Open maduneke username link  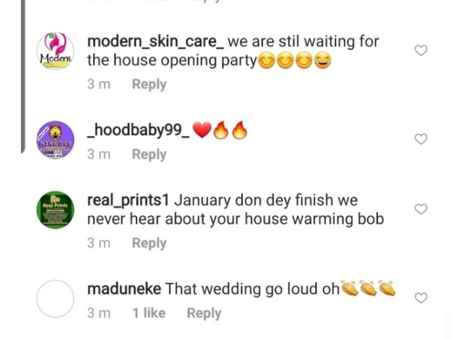point(124,289)
